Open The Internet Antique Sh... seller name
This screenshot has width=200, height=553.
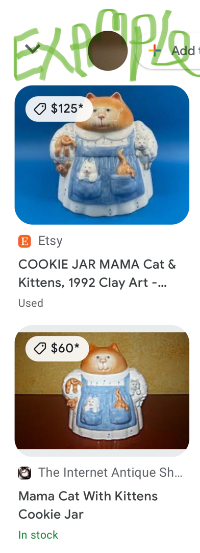tap(110, 473)
